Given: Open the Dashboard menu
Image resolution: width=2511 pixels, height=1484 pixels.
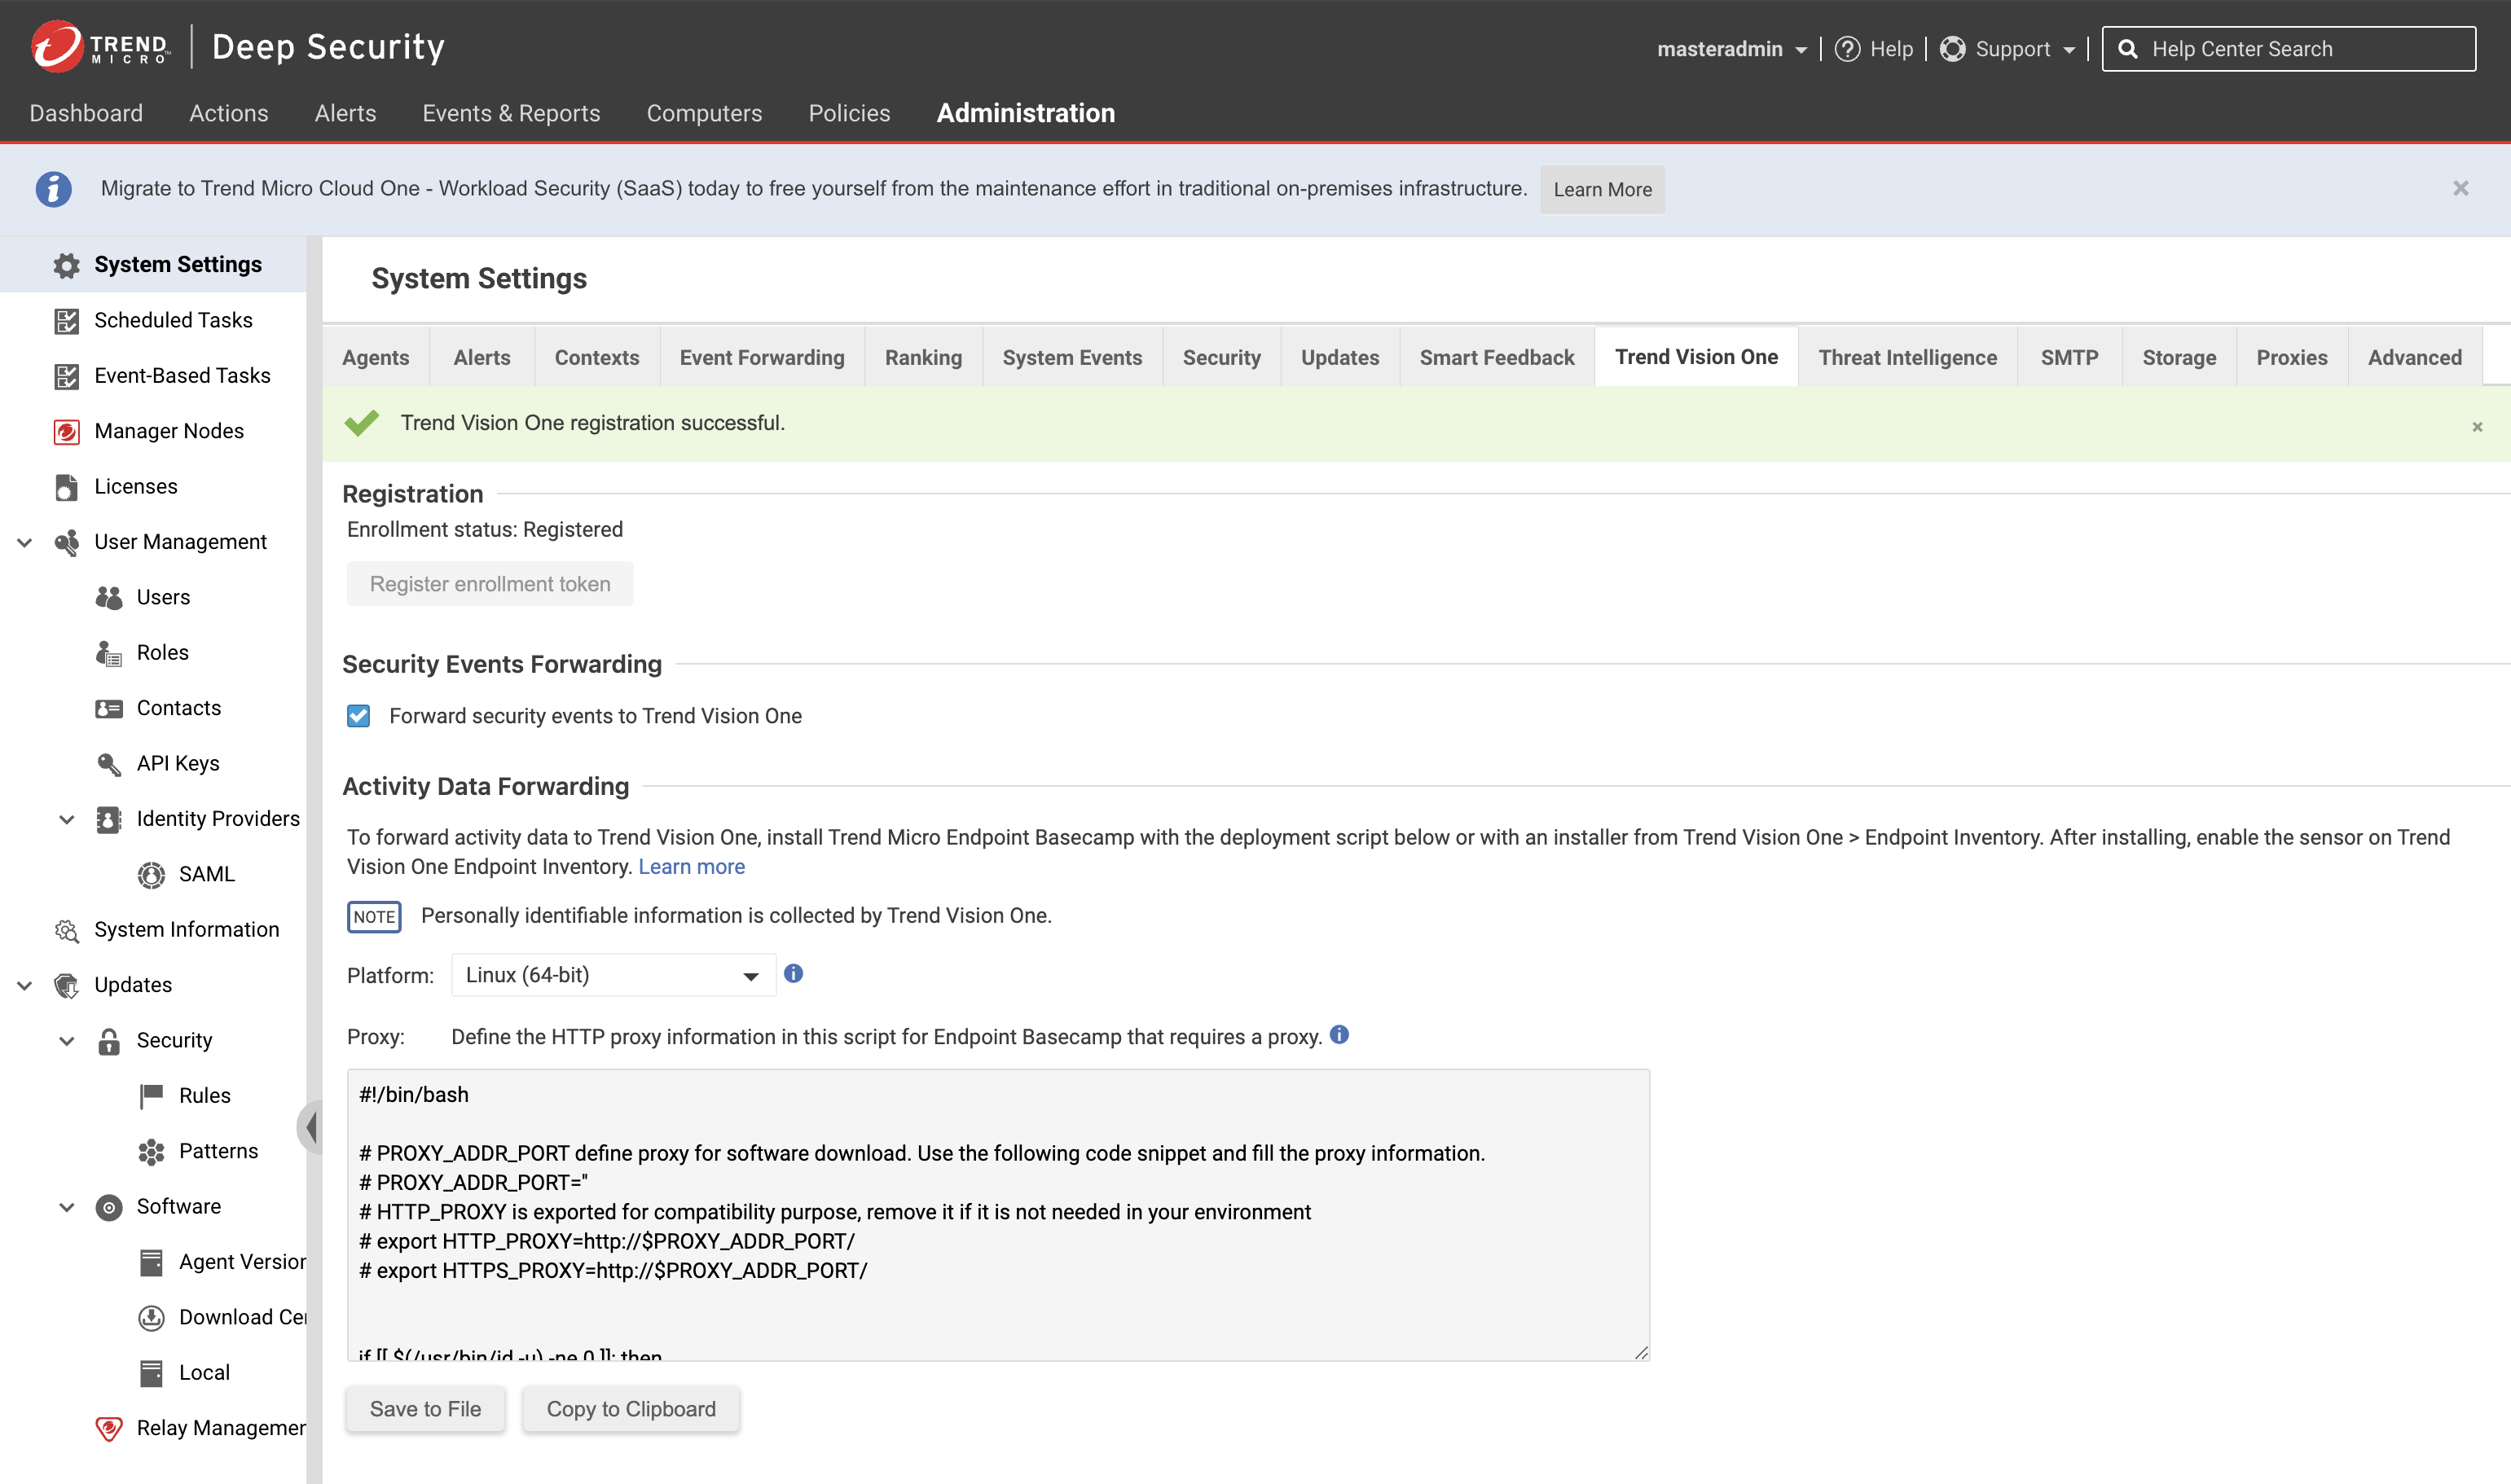Looking at the screenshot, I should click(x=86, y=113).
